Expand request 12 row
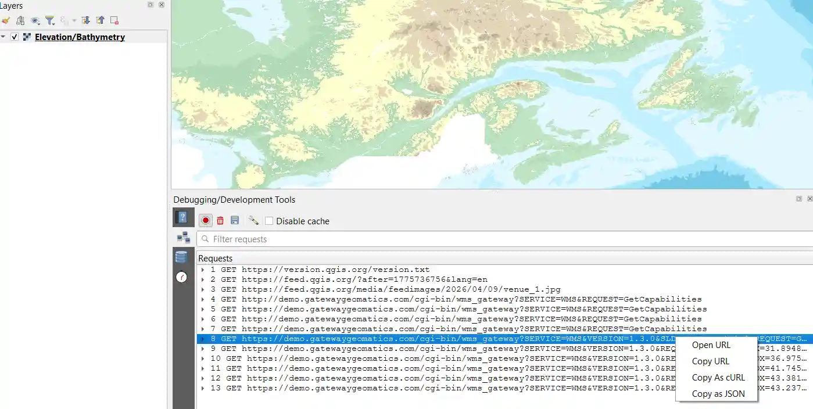Viewport: 813px width, 409px height. pos(202,378)
